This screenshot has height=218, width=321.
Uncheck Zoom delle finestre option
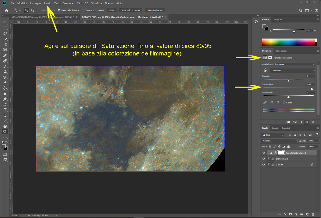[x=59, y=11]
